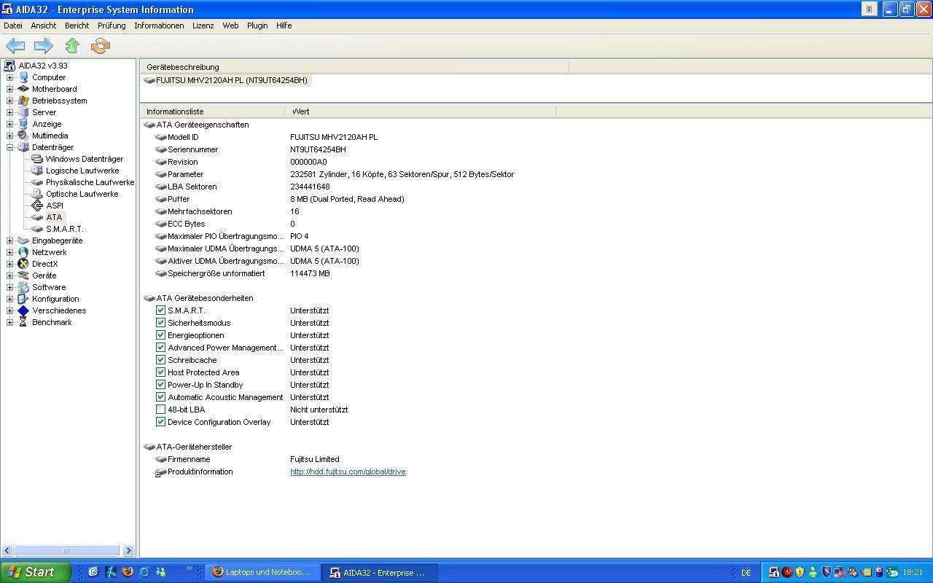This screenshot has width=933, height=583.
Task: Select the Motherboard tree node icon
Action: click(x=23, y=89)
